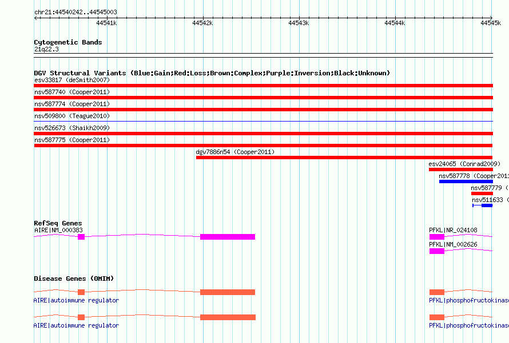Click the nsv511633 variant label
This screenshot has height=343, width=509.
click(490, 200)
